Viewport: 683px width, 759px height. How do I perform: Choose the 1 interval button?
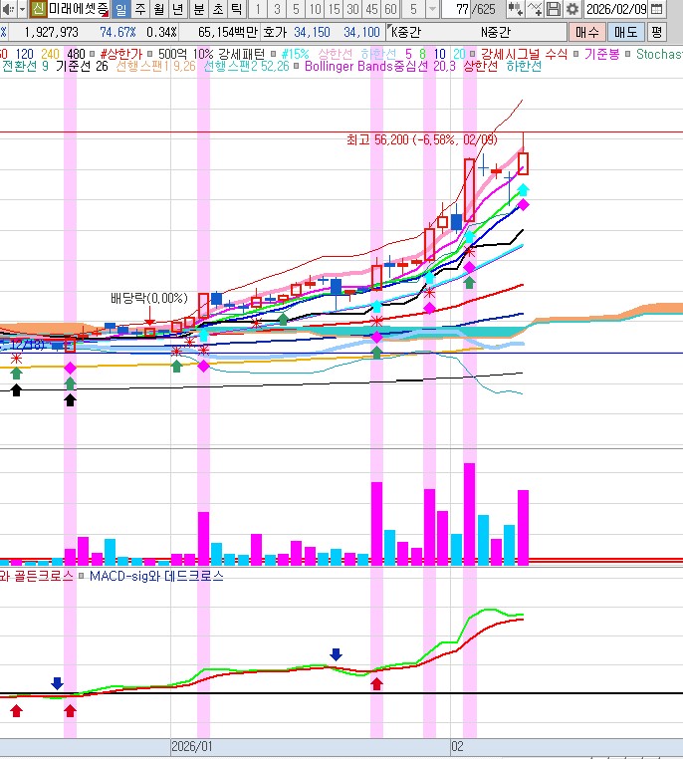[258, 9]
